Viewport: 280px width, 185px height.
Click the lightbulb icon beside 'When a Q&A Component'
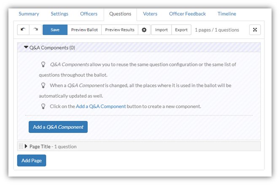coord(43,85)
